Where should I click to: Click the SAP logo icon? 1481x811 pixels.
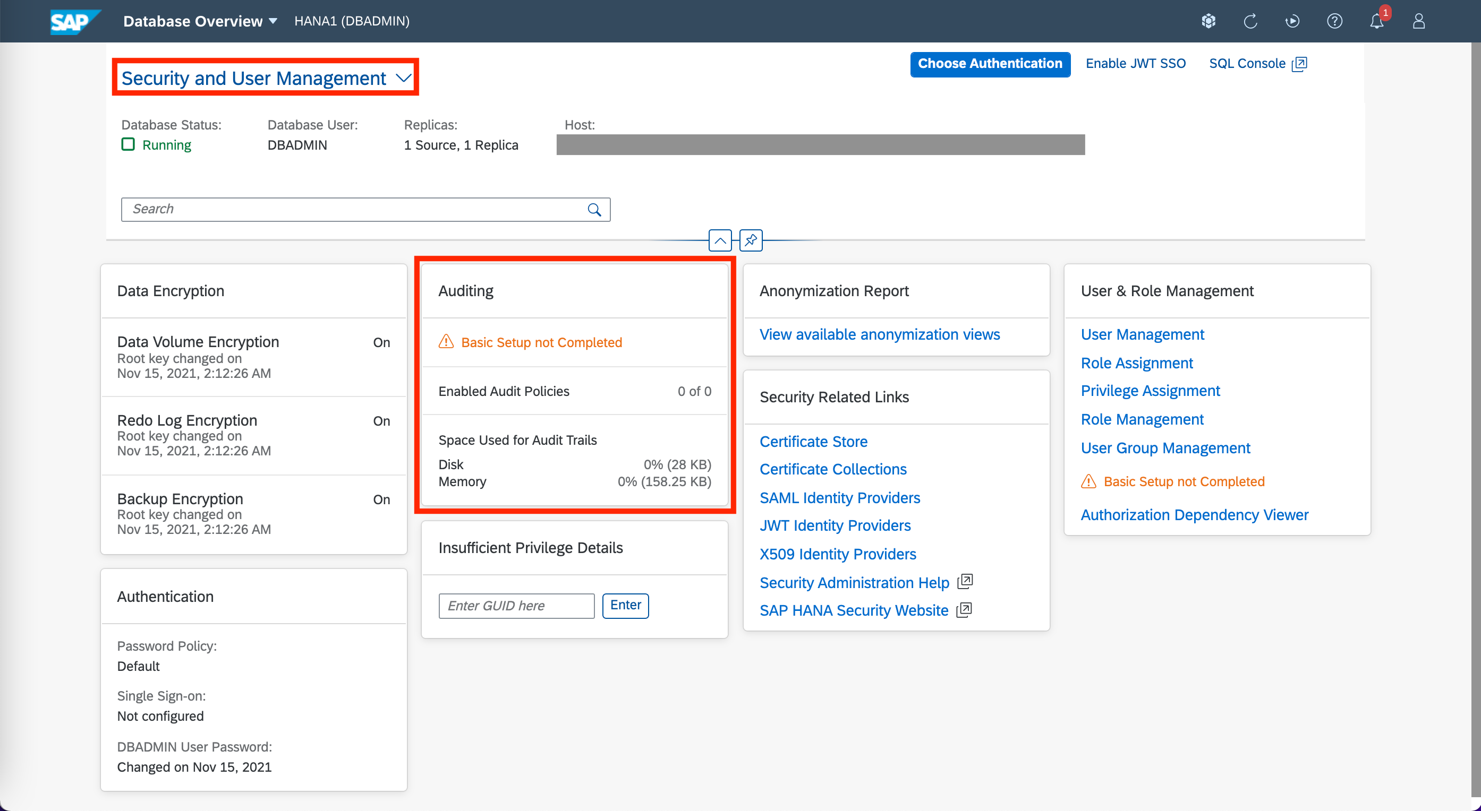74,21
